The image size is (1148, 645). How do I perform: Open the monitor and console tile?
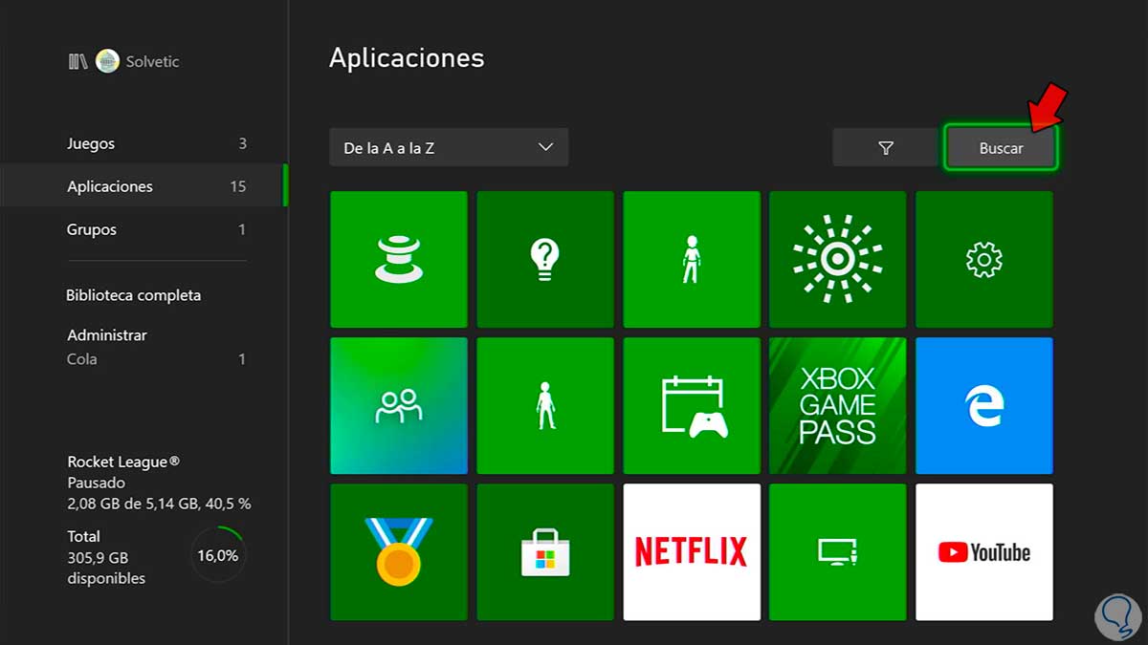[x=838, y=552]
